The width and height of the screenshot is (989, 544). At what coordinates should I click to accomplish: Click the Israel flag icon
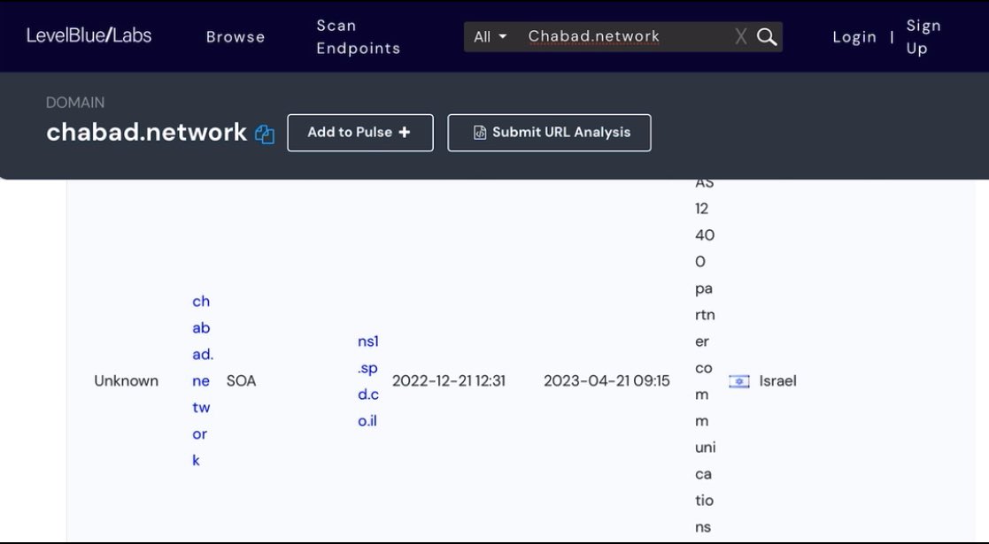[738, 381]
